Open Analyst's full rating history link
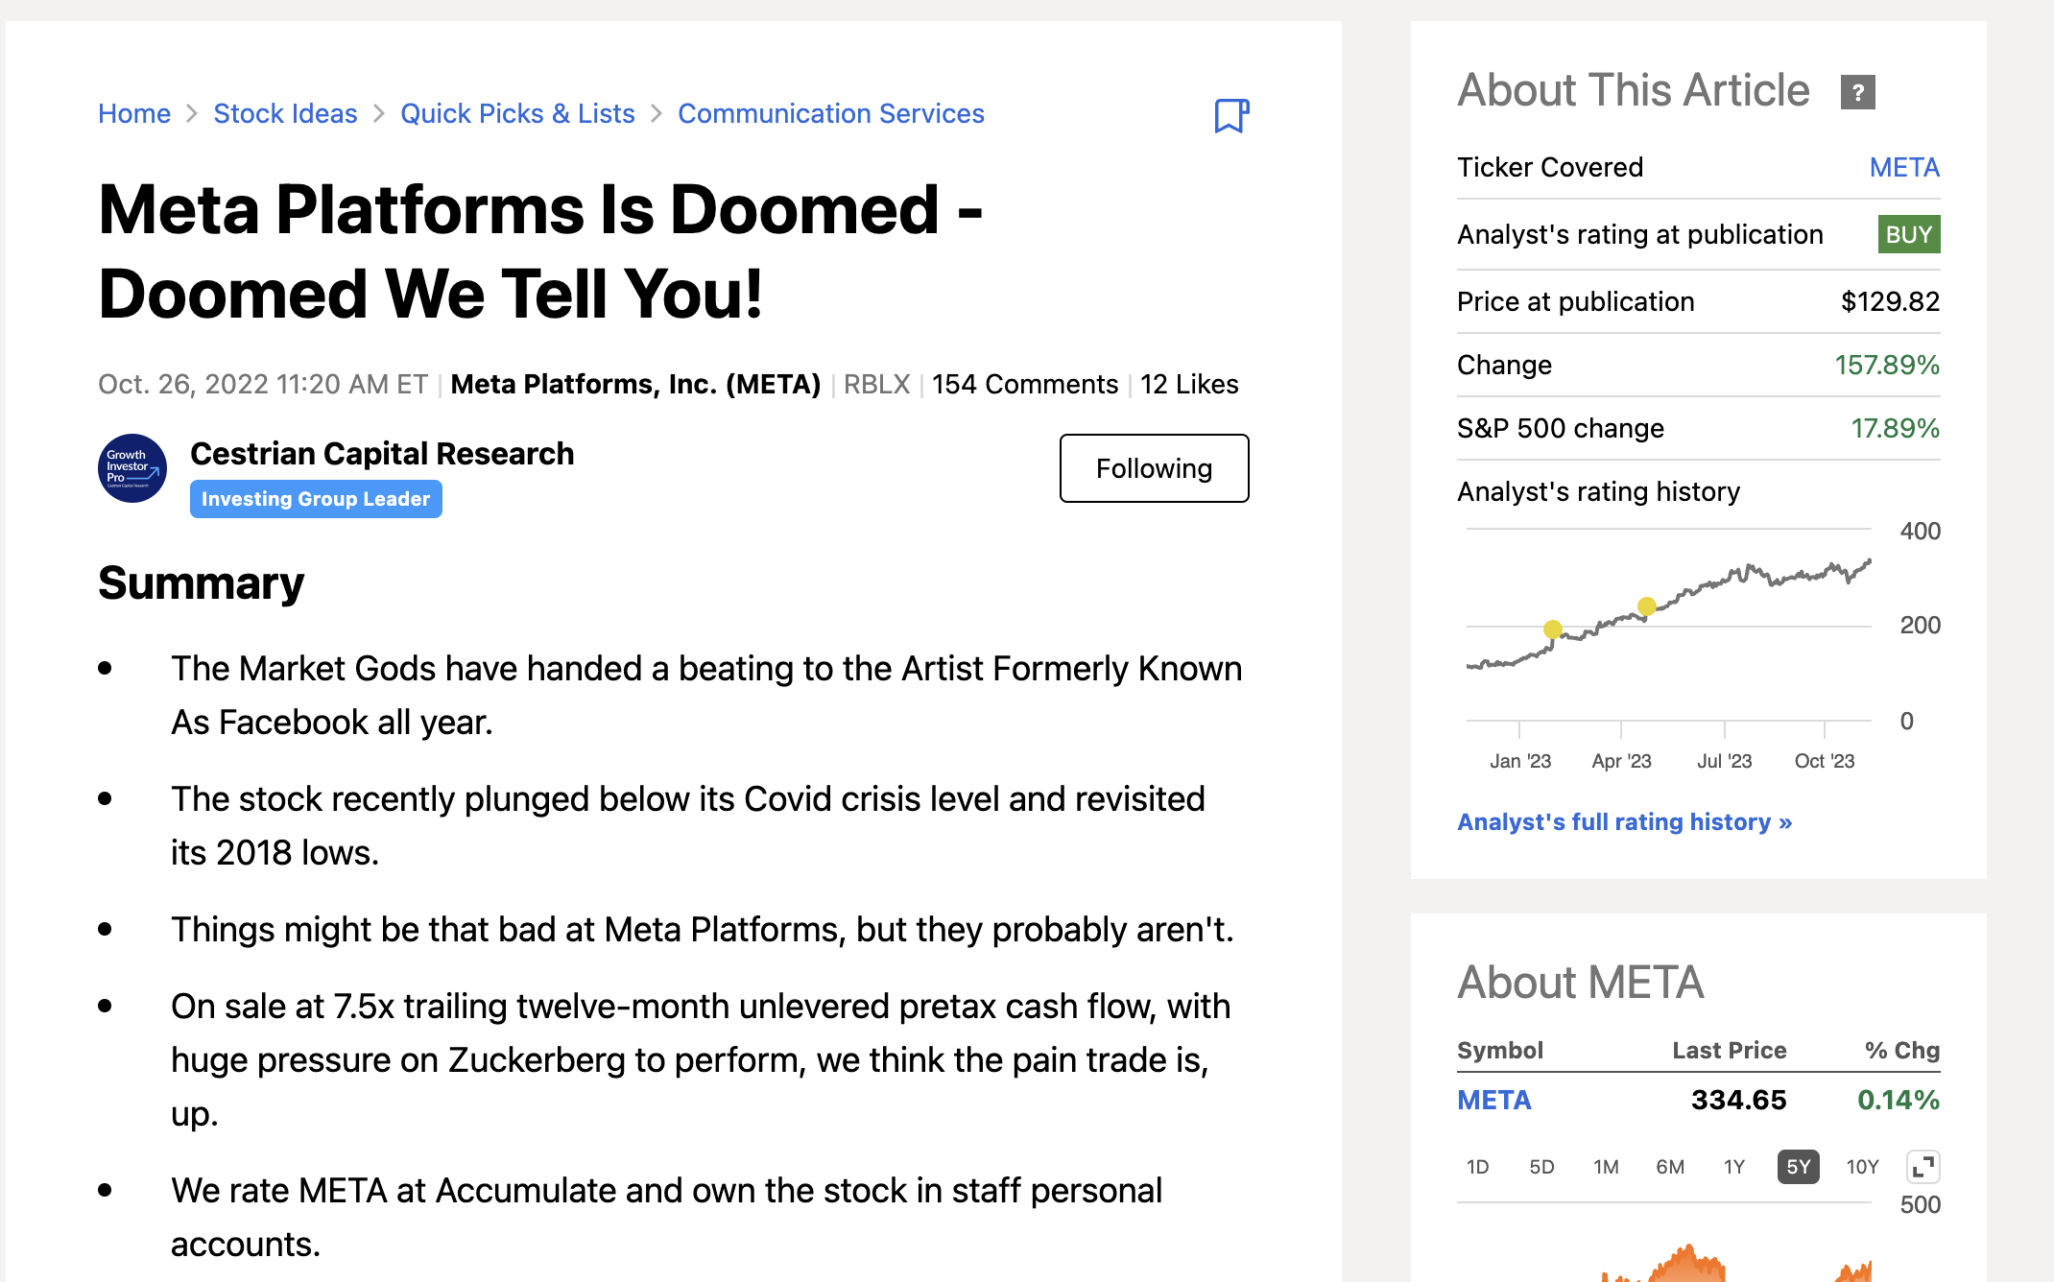Viewport: 2054px width, 1282px height. pyautogui.click(x=1625, y=822)
